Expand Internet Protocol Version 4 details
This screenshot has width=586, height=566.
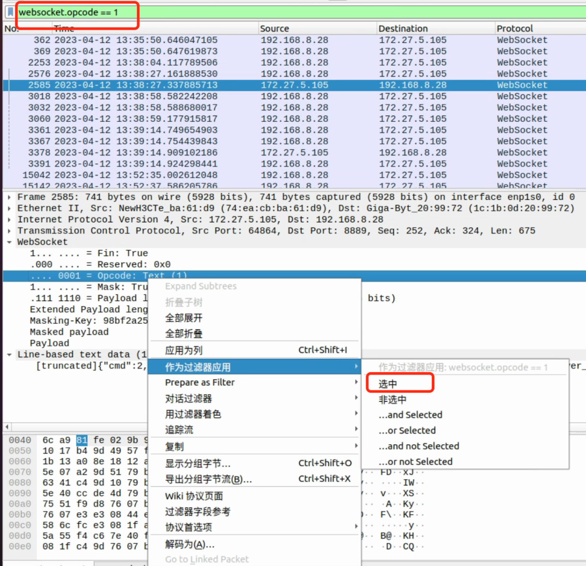[x=9, y=219]
